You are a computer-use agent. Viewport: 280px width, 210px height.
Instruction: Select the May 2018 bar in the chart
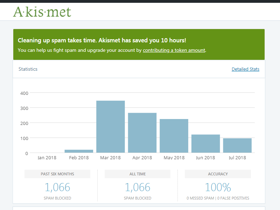point(174,136)
